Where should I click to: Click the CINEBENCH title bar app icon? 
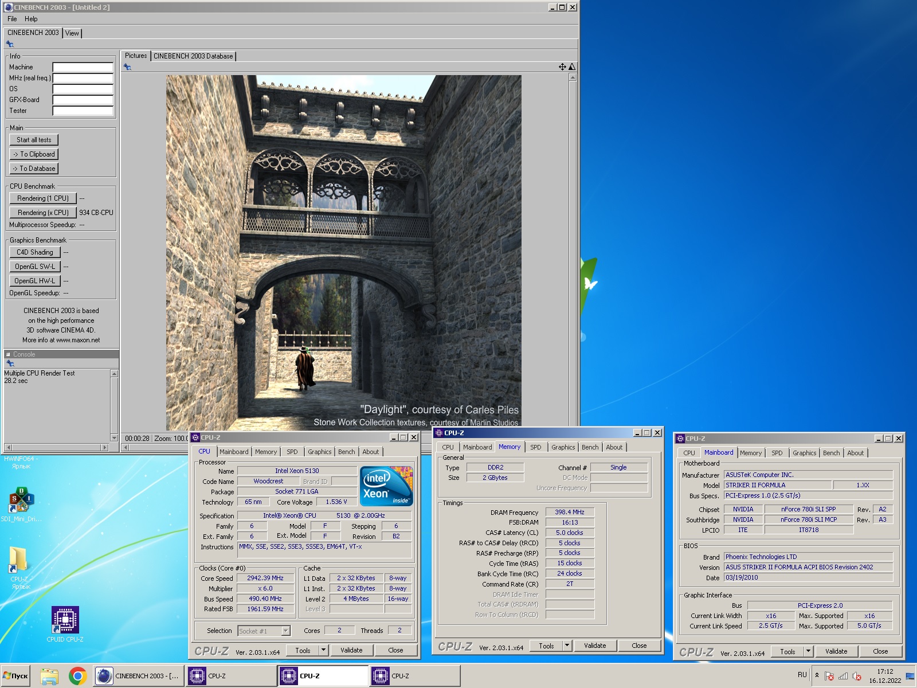coord(8,7)
